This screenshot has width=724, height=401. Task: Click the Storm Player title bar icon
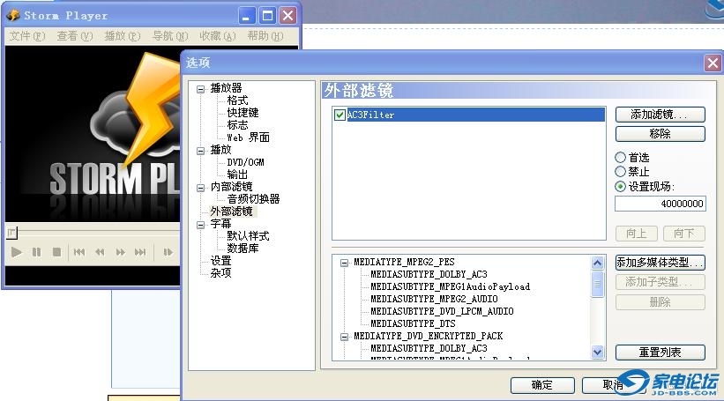13,15
